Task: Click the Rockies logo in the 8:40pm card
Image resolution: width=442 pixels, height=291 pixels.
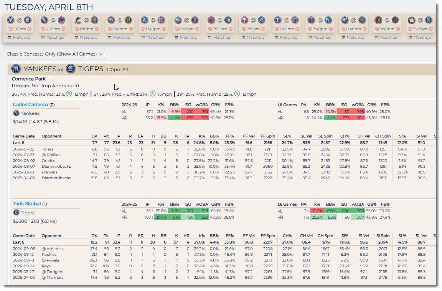Action: pos(362,20)
